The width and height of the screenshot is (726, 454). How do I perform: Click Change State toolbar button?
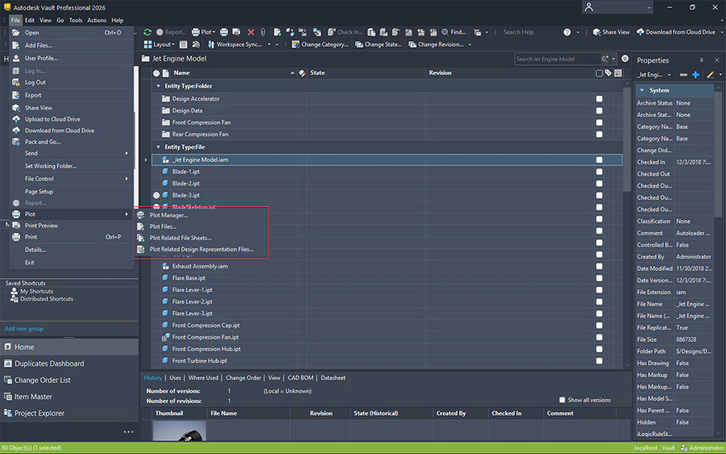[x=379, y=45]
